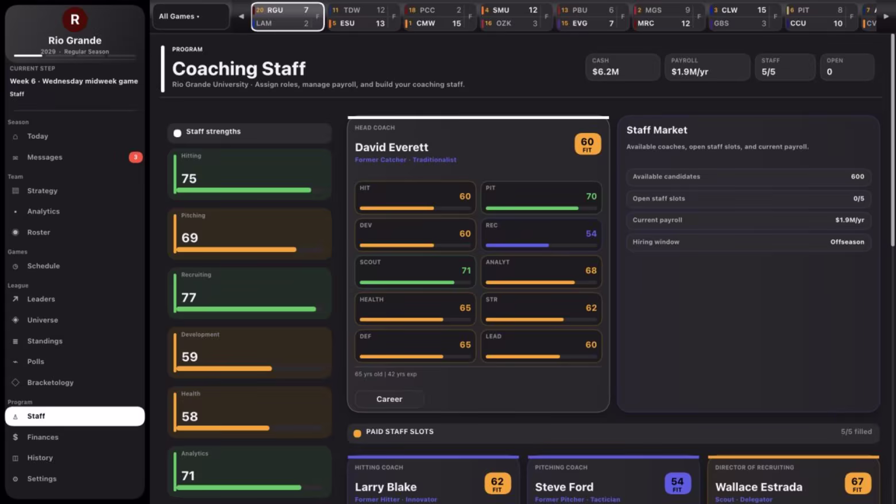
Task: Click the Today home icon in sidebar
Action: pos(16,137)
